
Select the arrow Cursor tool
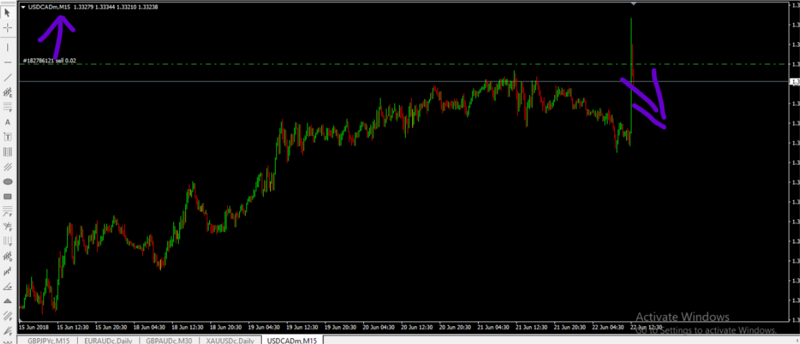pyautogui.click(x=8, y=11)
